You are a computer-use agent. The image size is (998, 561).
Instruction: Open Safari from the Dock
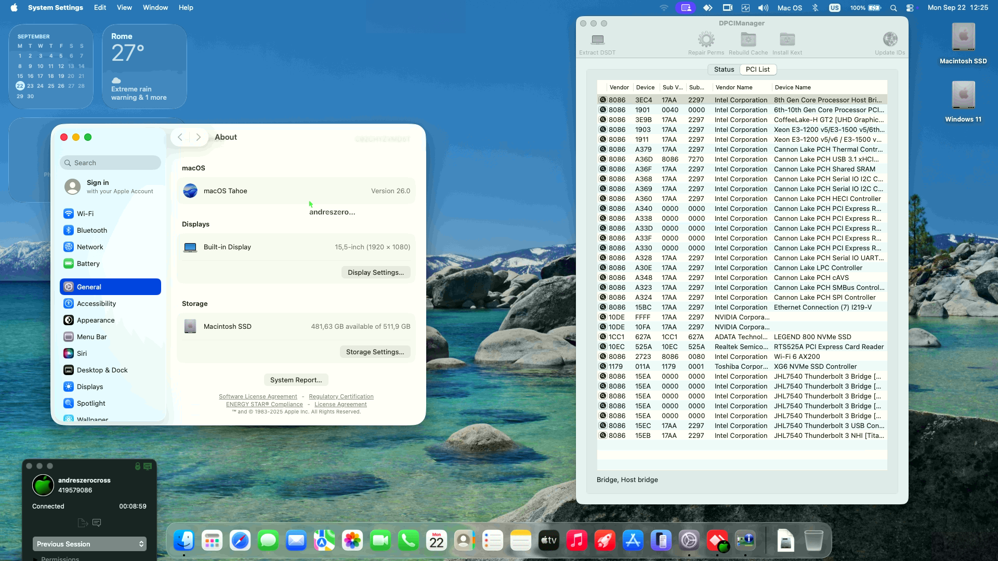pos(240,541)
